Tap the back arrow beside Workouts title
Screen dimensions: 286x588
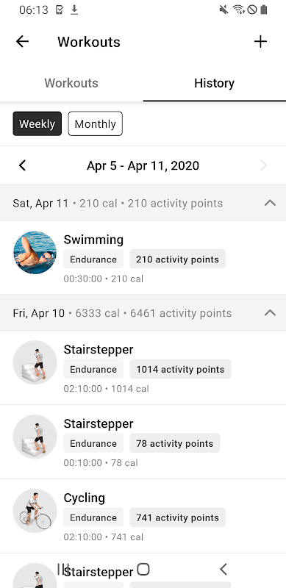pos(22,41)
